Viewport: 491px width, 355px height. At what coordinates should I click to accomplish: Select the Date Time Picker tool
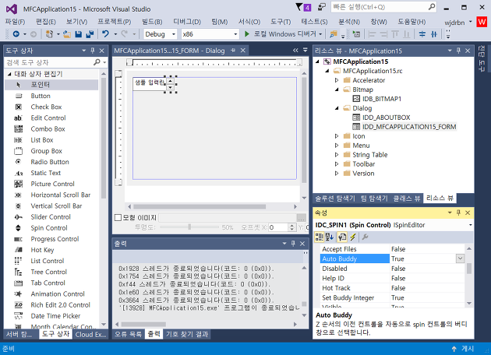pos(55,316)
